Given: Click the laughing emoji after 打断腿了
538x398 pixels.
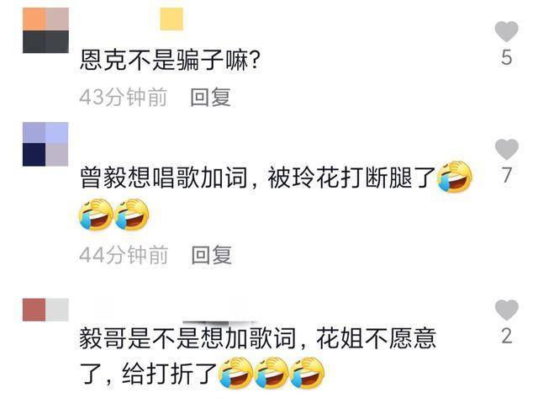Looking at the screenshot, I should pyautogui.click(x=455, y=177).
